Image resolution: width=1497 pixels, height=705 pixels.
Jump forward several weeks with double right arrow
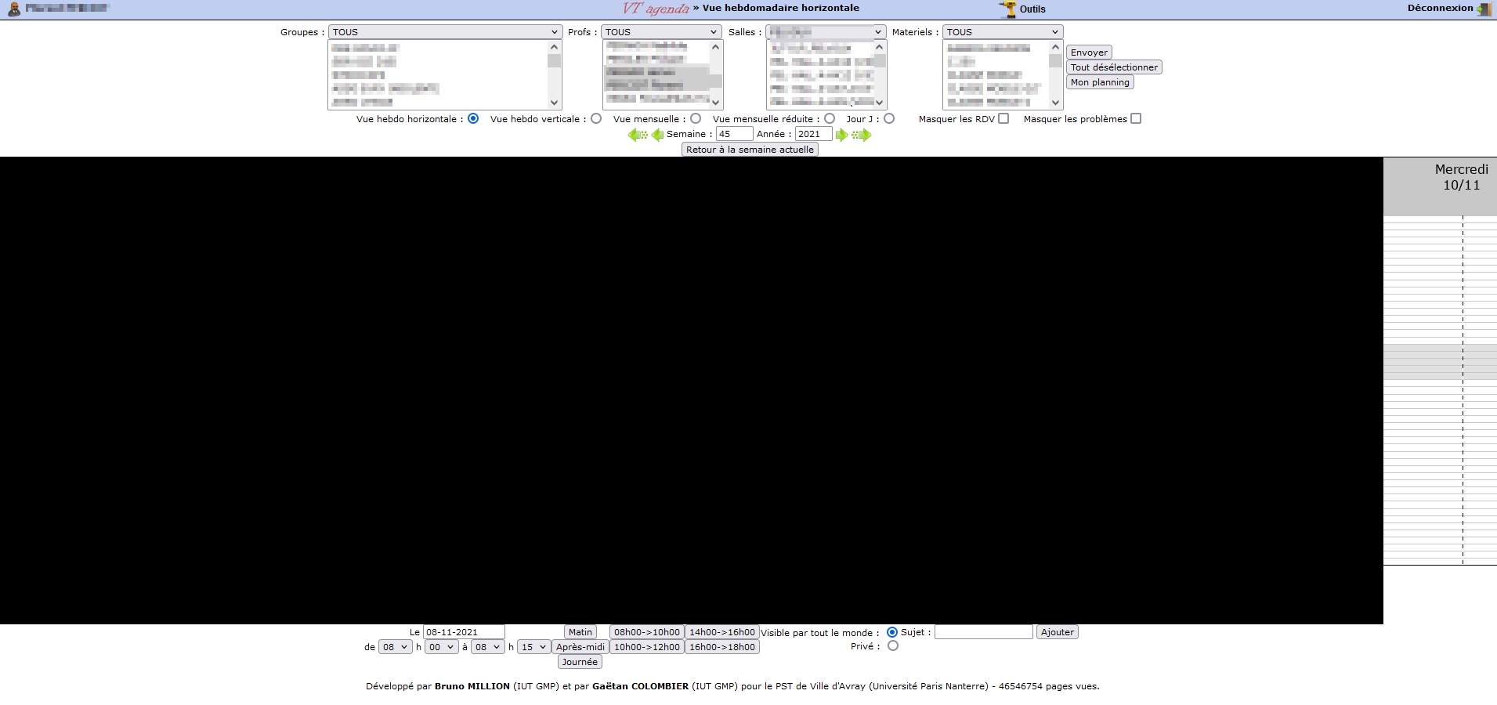tap(861, 135)
